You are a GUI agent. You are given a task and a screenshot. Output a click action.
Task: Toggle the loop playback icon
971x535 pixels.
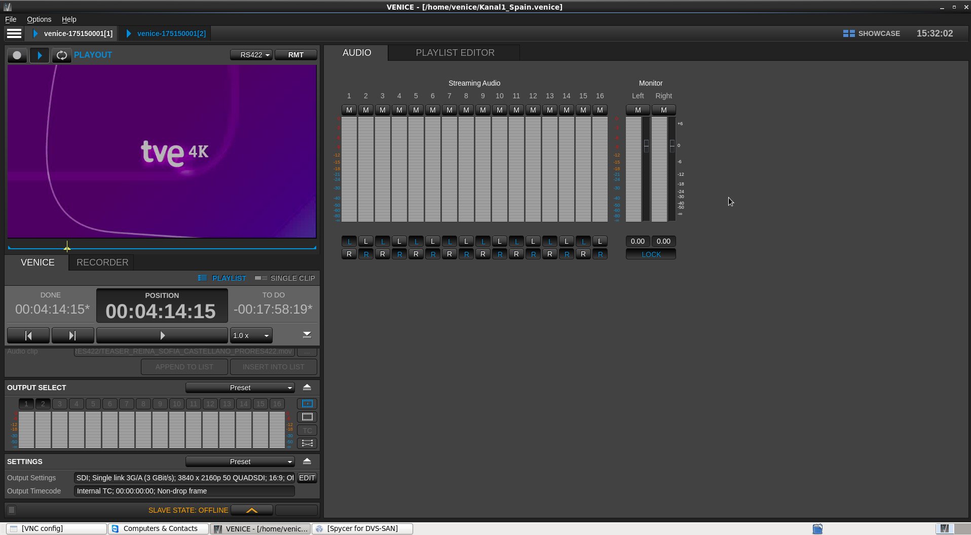pyautogui.click(x=62, y=55)
